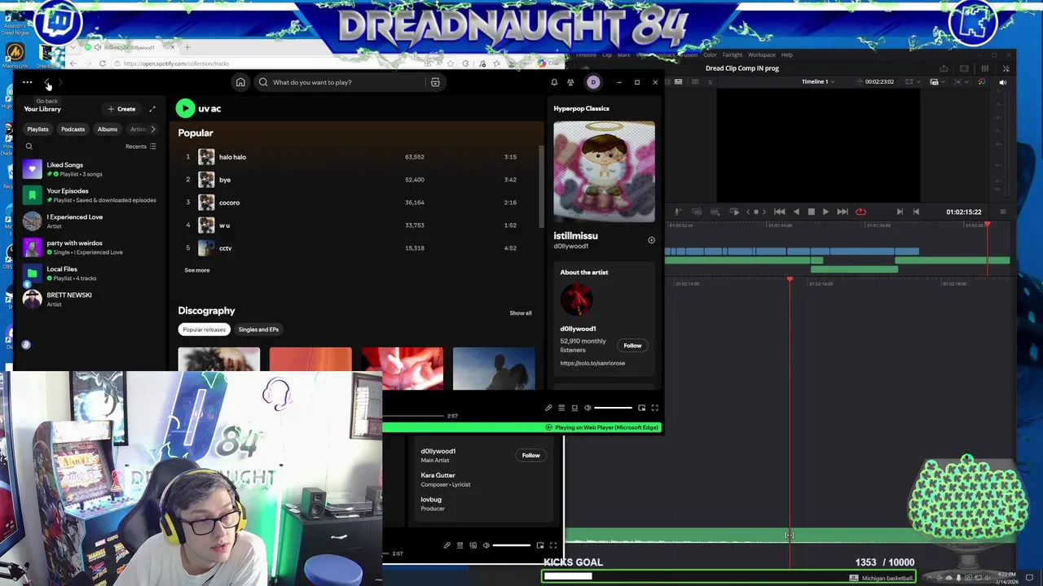This screenshot has height=586, width=1043.
Task: Play uv ac with green button
Action: click(185, 108)
